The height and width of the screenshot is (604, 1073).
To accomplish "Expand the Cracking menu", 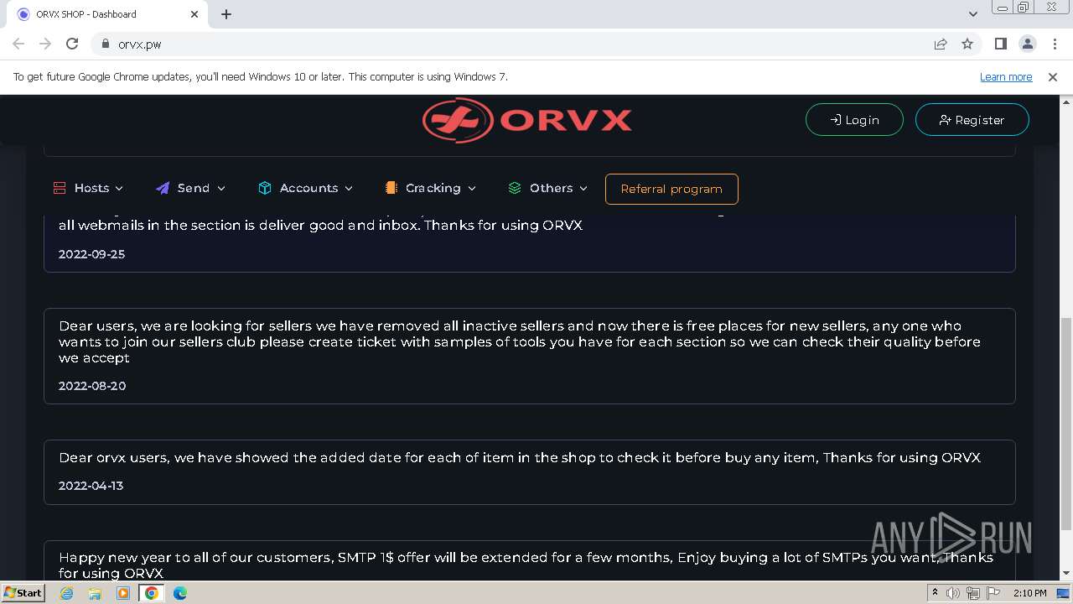I will pos(430,188).
